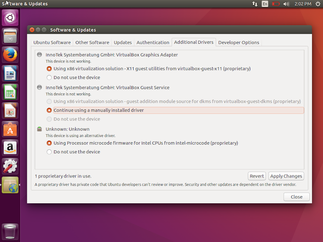The height and width of the screenshot is (242, 323).
Task: Switch to the Other Software tab
Action: point(92,42)
